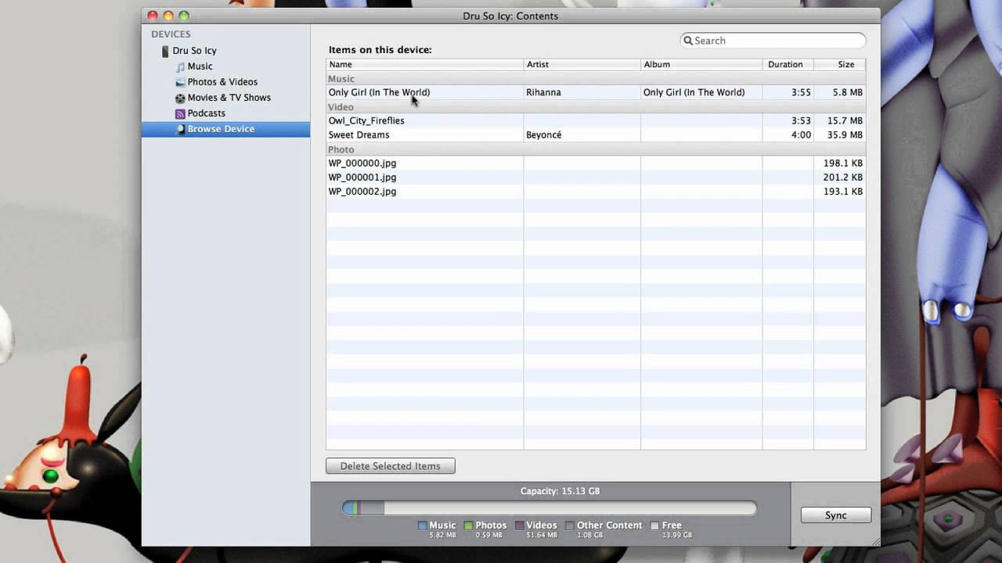Image resolution: width=1002 pixels, height=563 pixels.
Task: Click the Photos & Videos sidebar icon
Action: [x=181, y=82]
